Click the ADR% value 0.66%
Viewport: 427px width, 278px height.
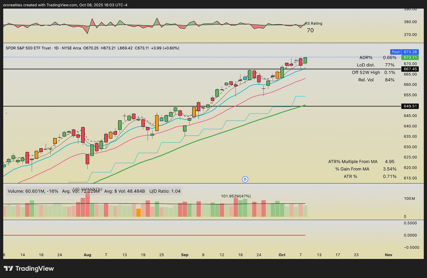[x=390, y=58]
